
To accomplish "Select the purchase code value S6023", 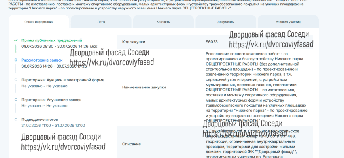I will point(212,42).
